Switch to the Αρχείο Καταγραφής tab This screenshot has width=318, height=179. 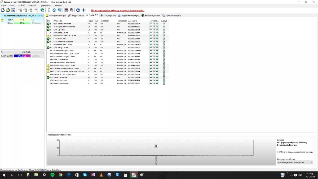click(129, 15)
